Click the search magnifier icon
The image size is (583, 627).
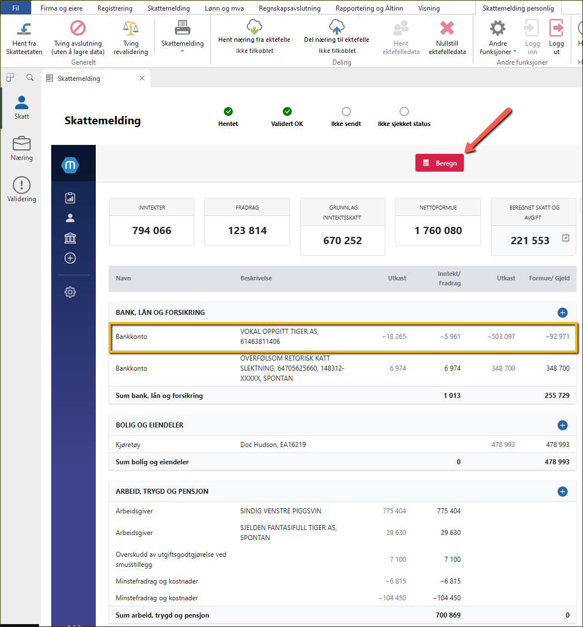click(x=30, y=77)
